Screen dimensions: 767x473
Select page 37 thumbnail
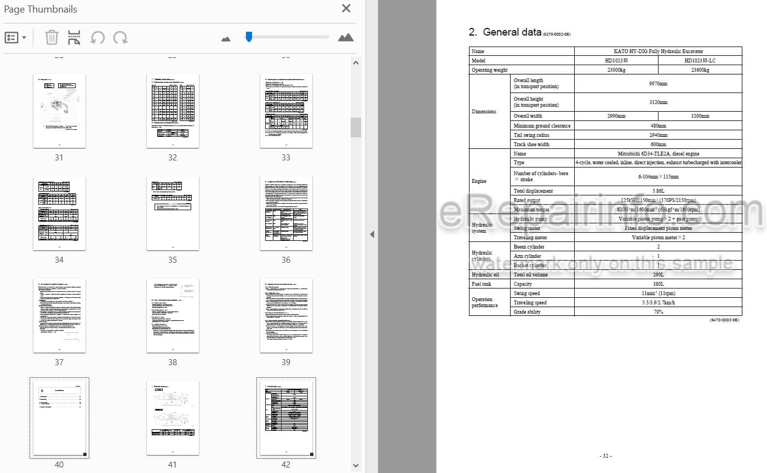[59, 316]
